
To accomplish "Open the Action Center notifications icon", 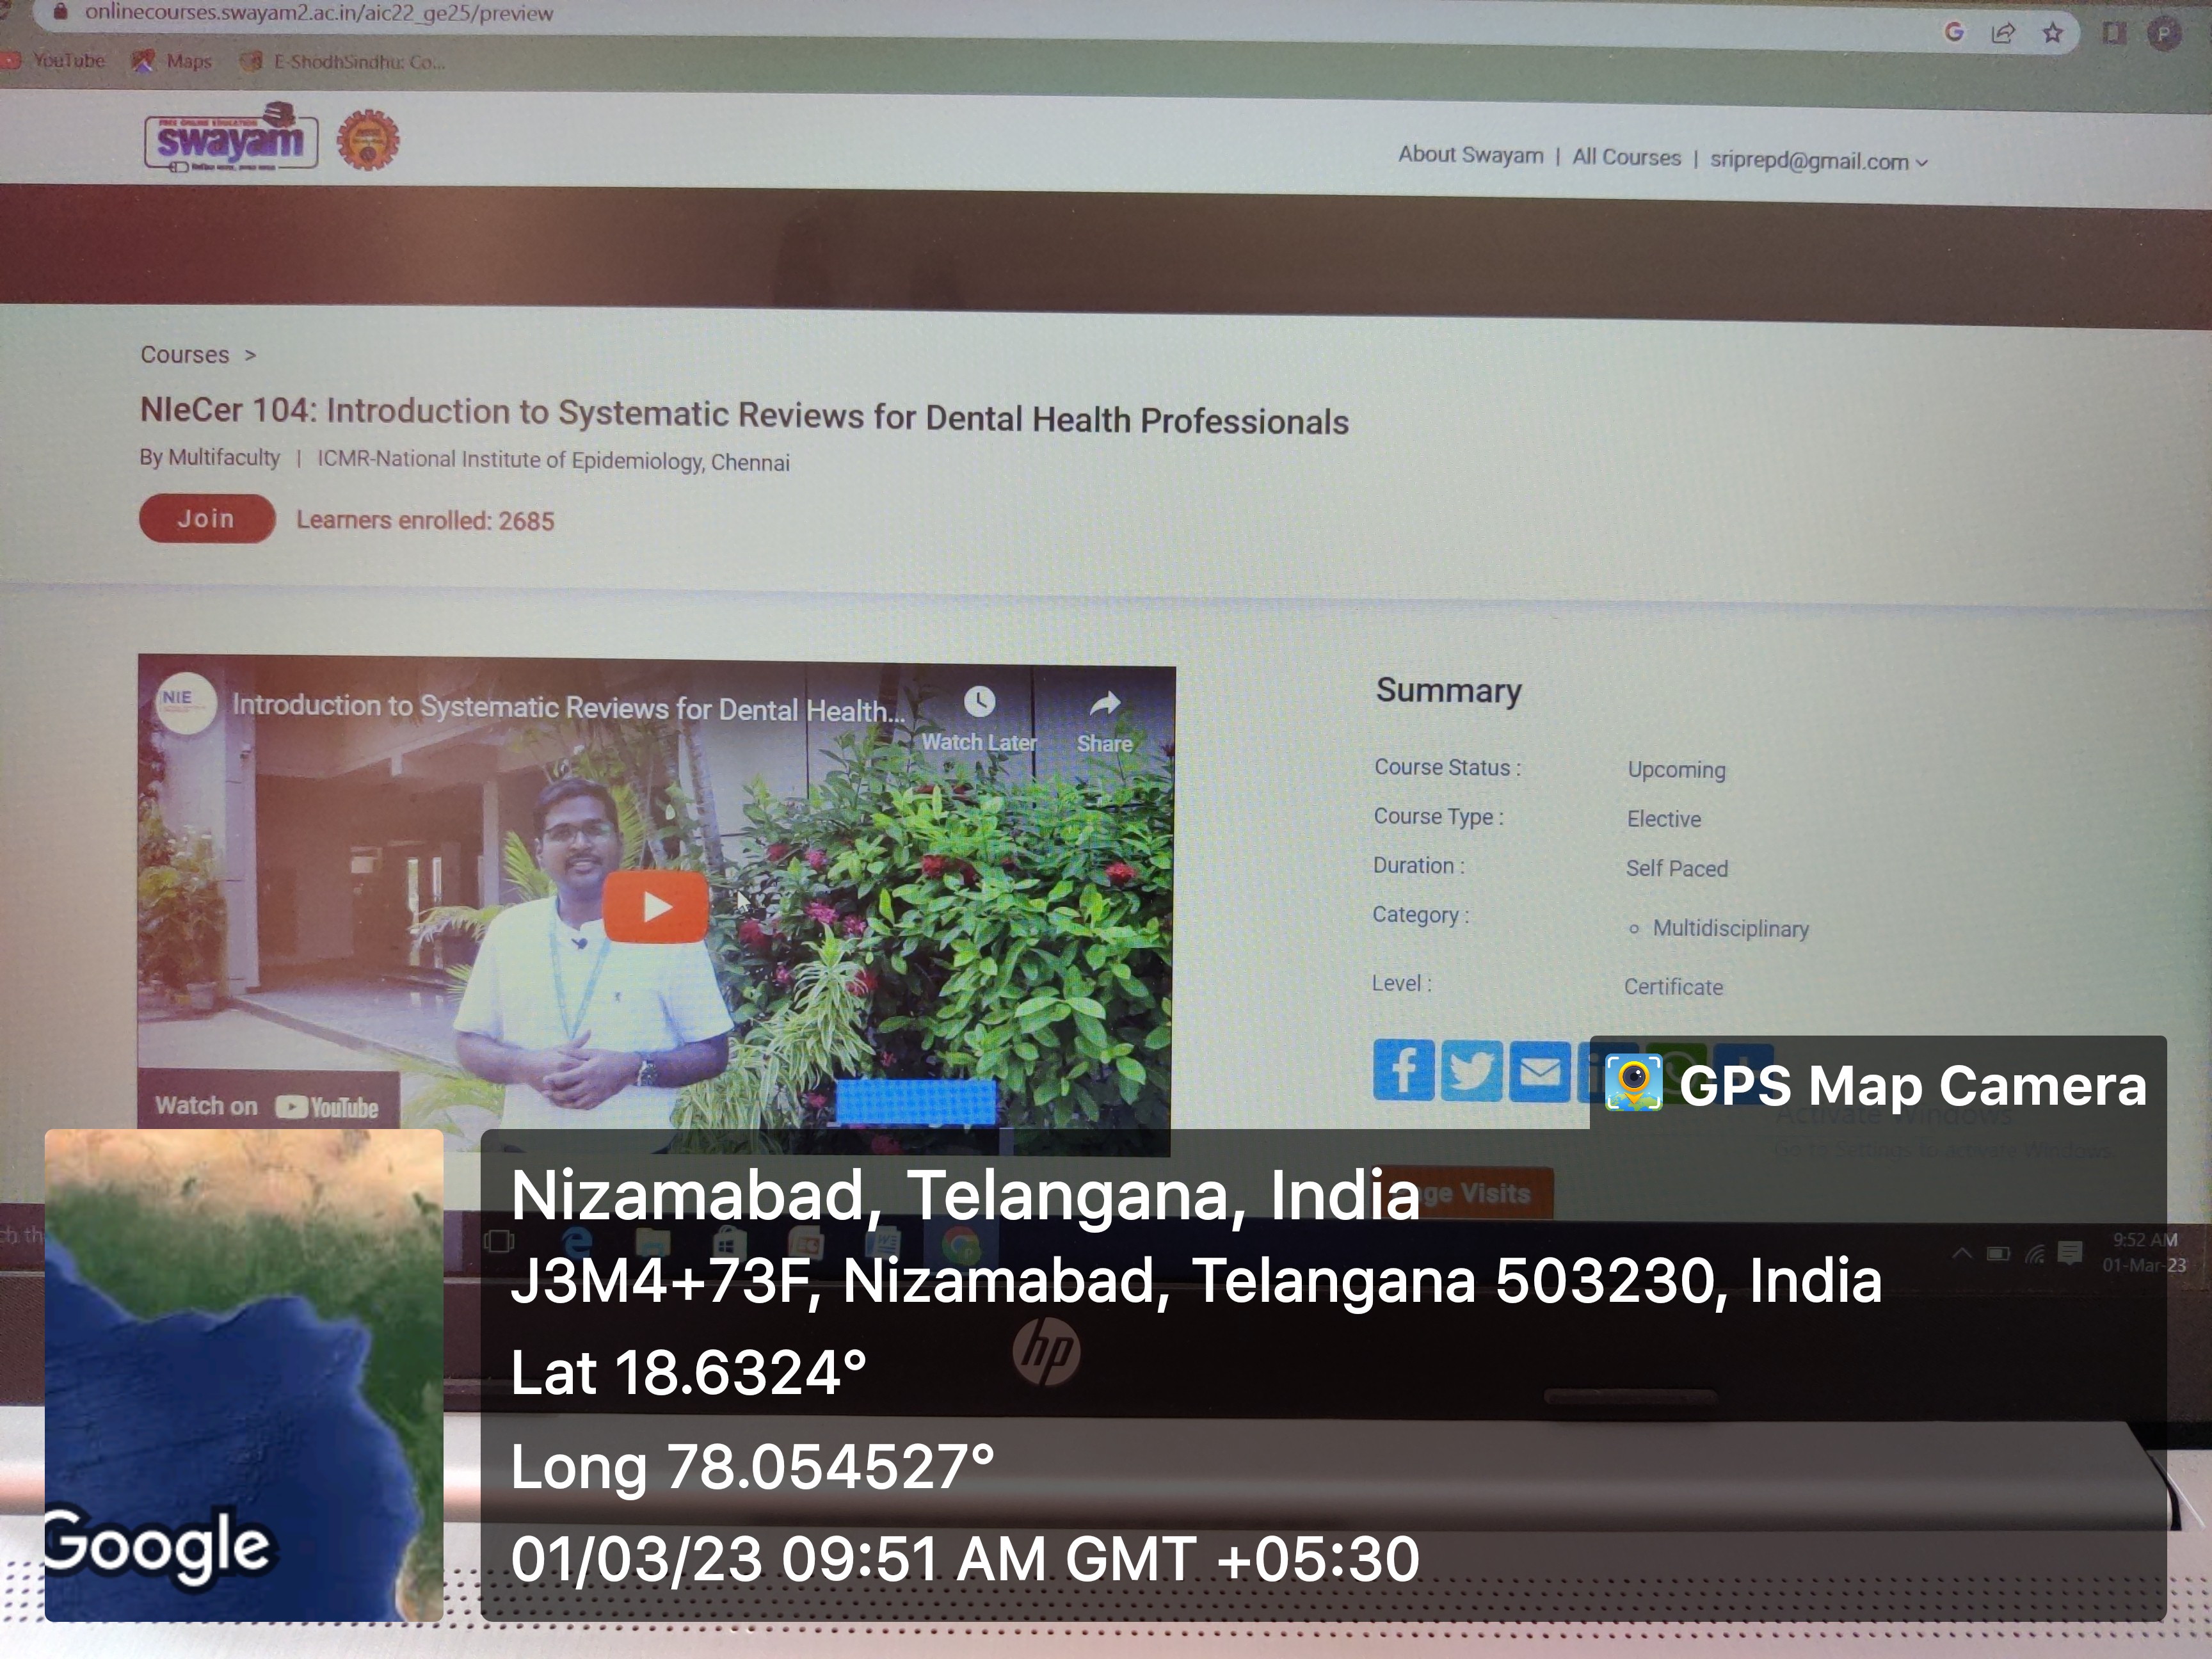I will point(2071,1252).
